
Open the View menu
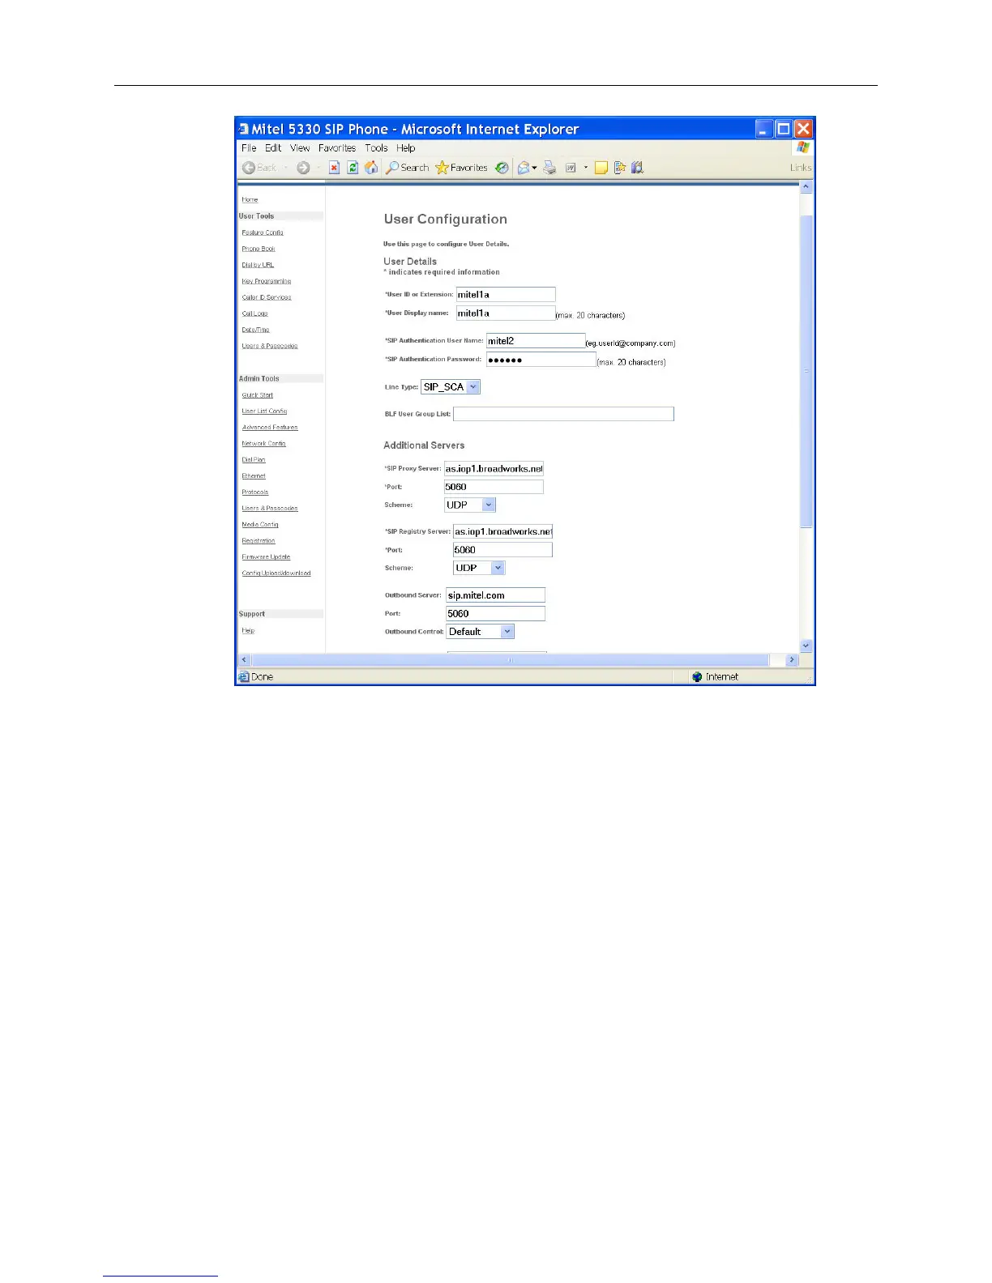(300, 148)
